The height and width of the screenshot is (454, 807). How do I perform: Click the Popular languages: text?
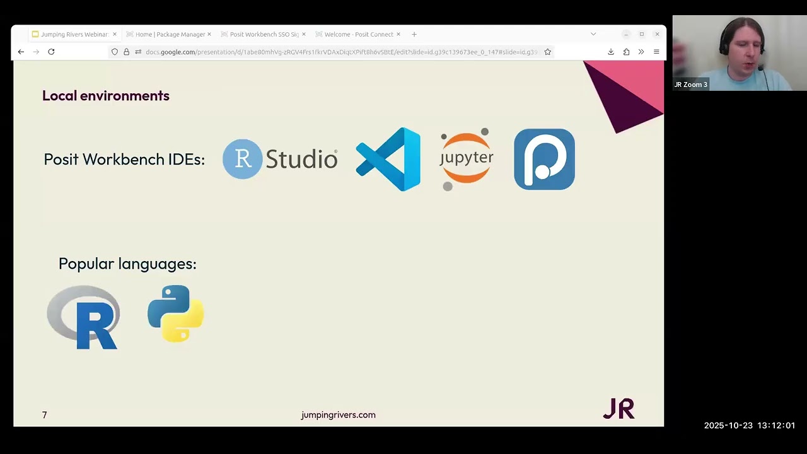tap(127, 264)
